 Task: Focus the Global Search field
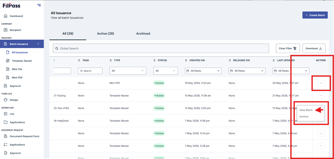coord(161,48)
